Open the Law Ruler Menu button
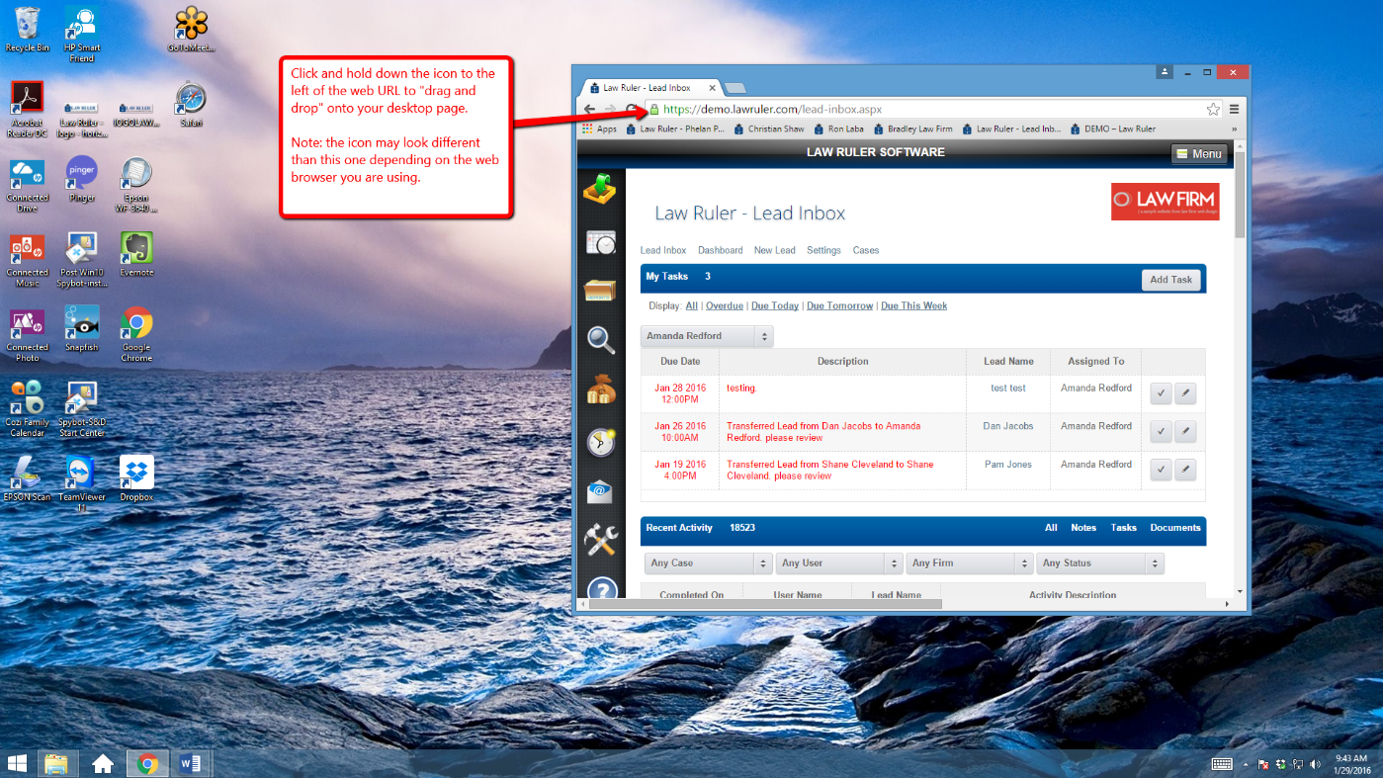Screen dimensions: 1383x778 click(1199, 154)
